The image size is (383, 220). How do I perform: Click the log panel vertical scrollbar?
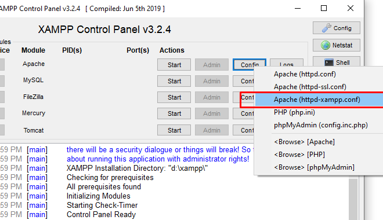pyautogui.click(x=353, y=197)
